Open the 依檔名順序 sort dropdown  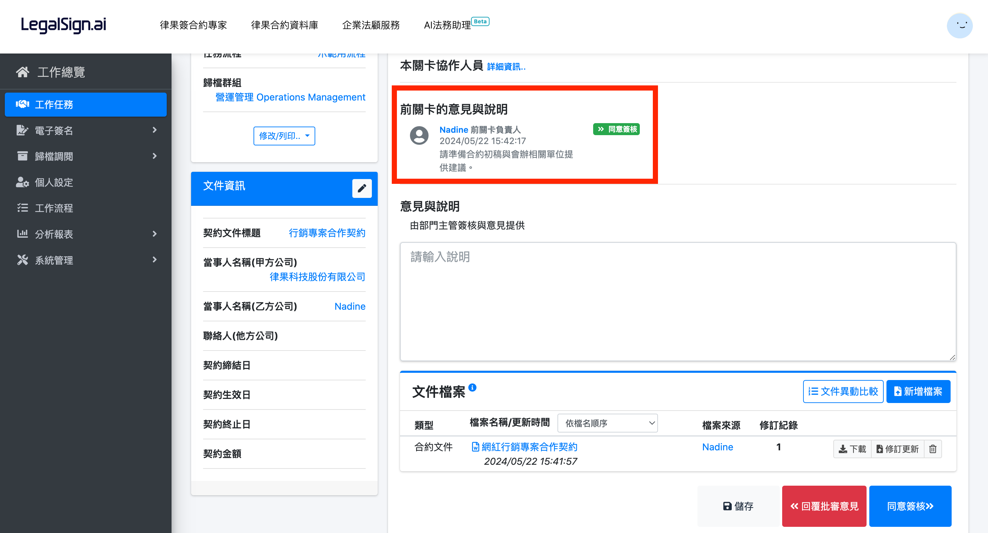[x=607, y=423]
